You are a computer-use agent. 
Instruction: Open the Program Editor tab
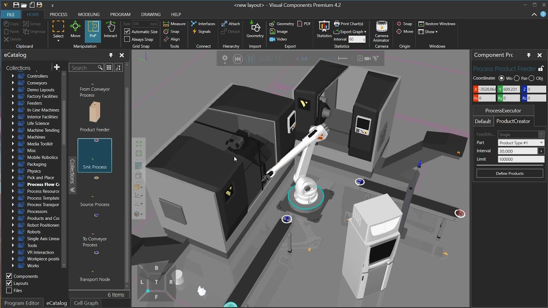point(22,303)
